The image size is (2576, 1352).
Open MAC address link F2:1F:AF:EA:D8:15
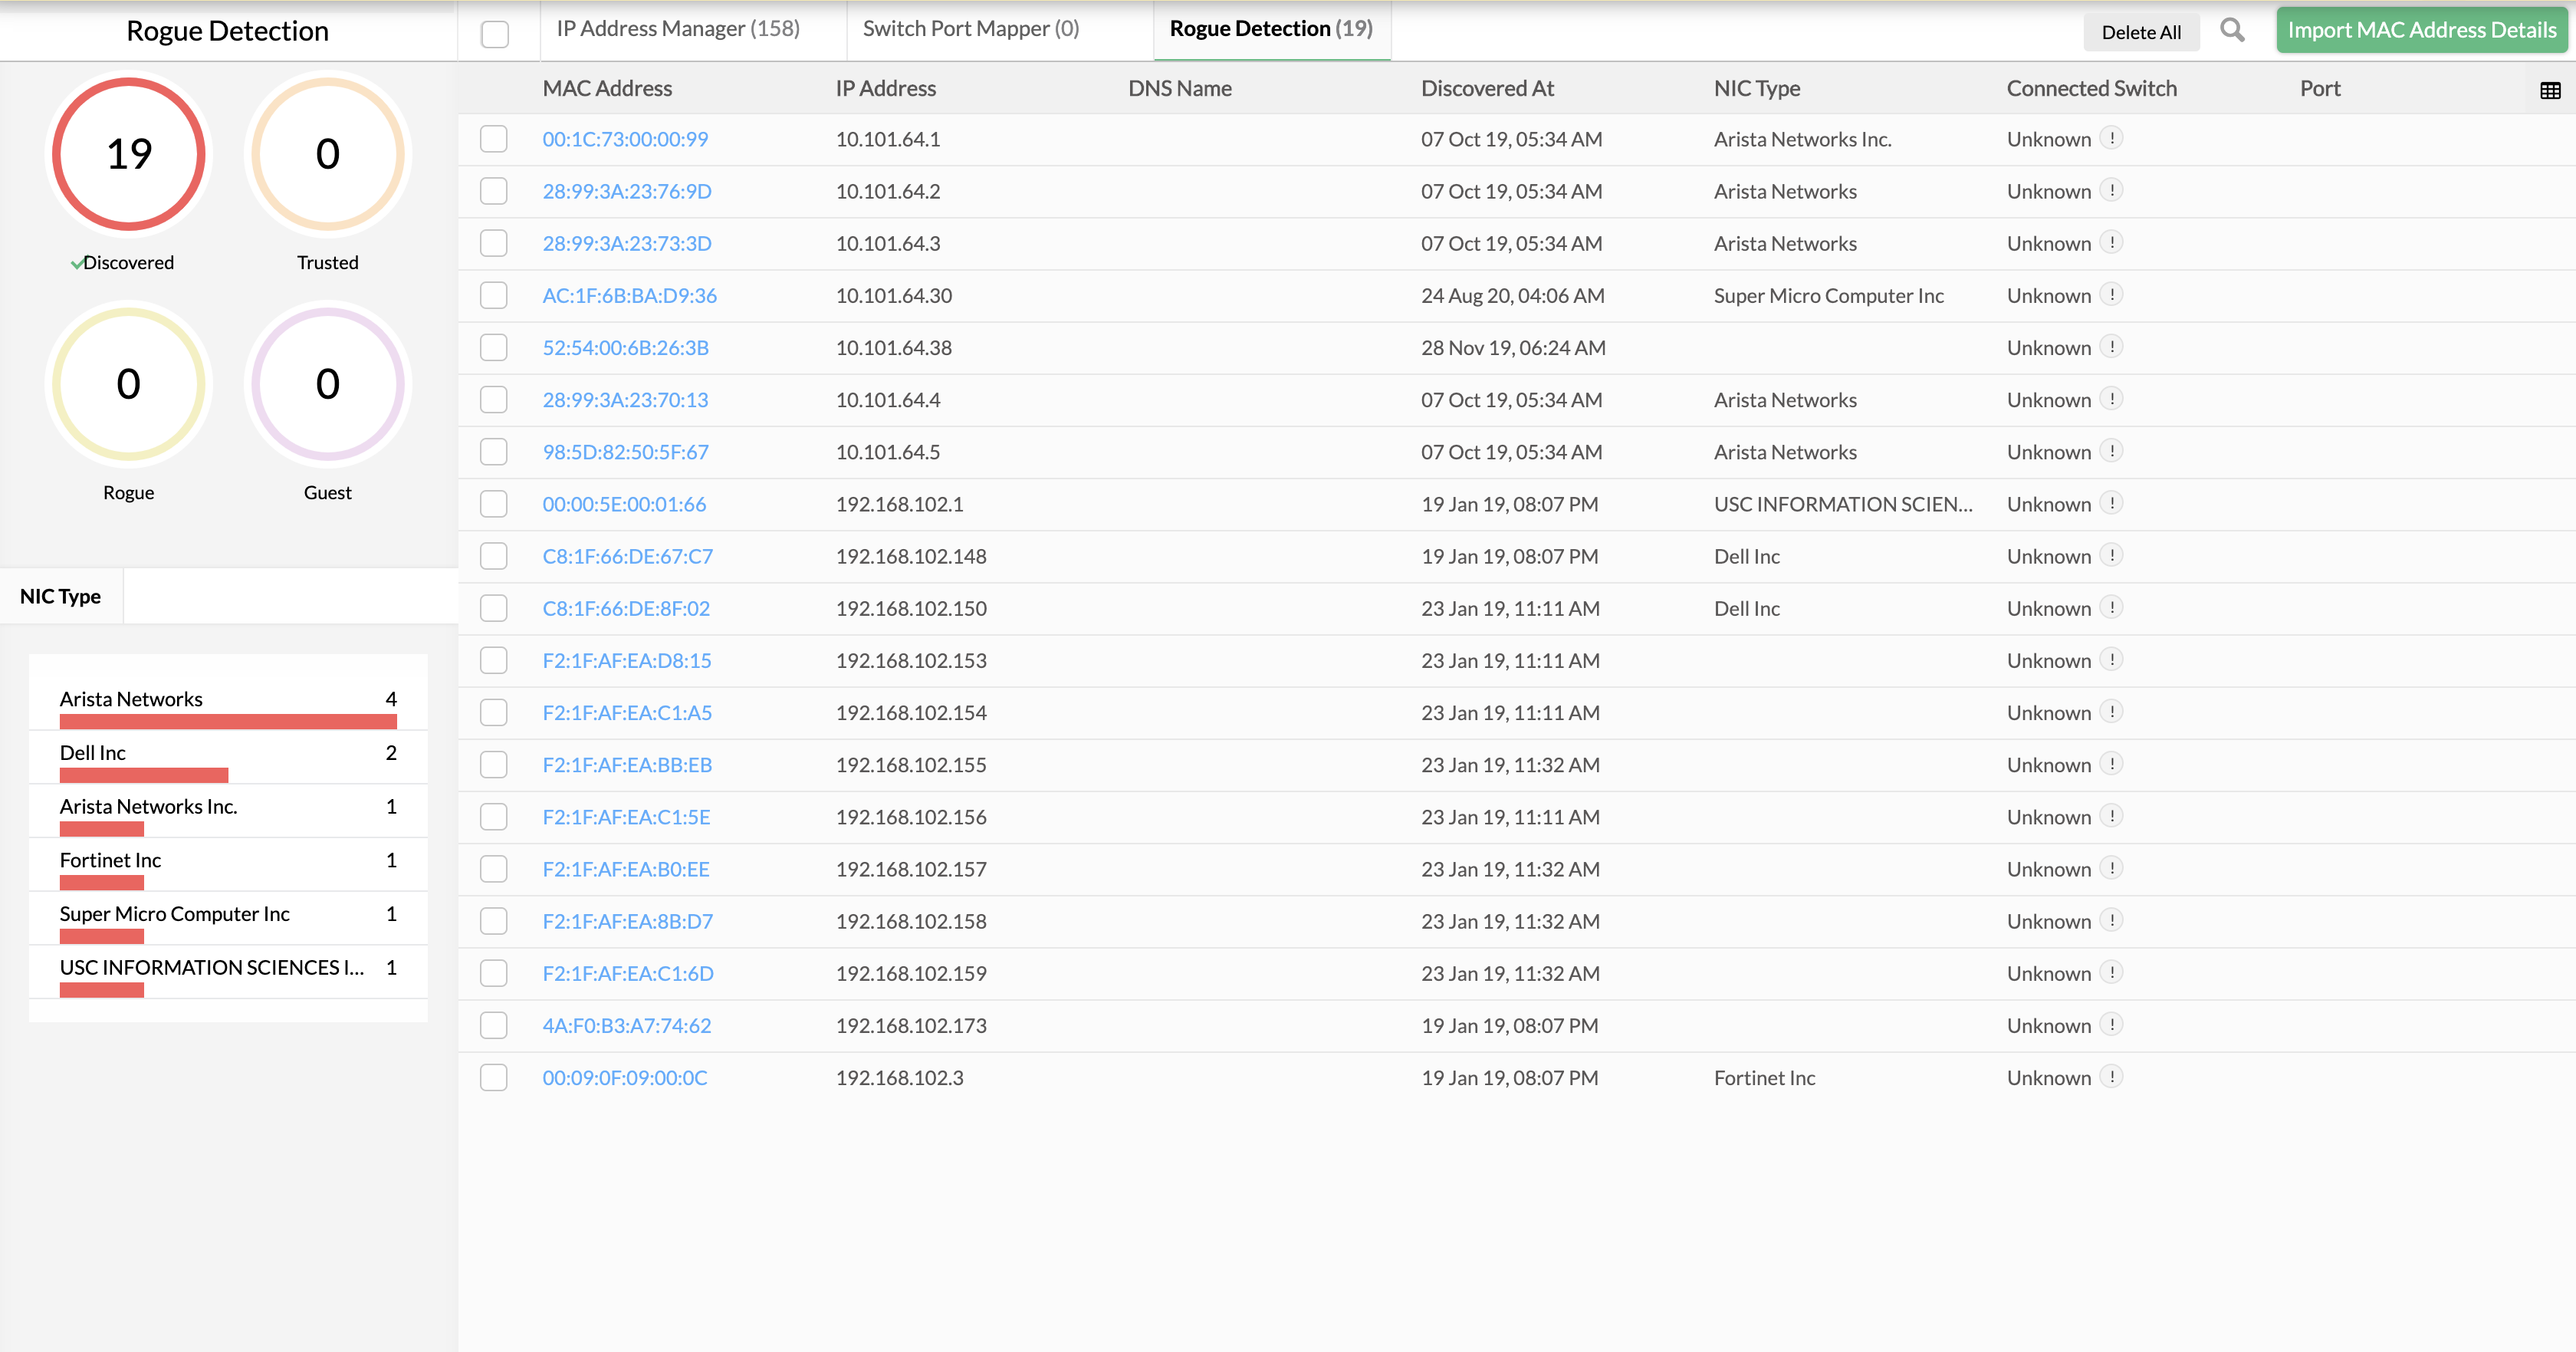click(x=627, y=660)
